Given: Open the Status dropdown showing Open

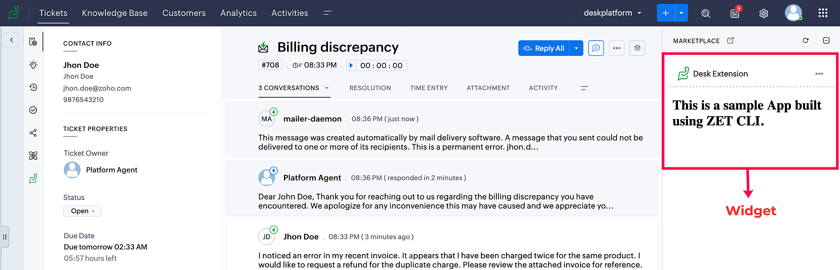Looking at the screenshot, I should point(82,211).
